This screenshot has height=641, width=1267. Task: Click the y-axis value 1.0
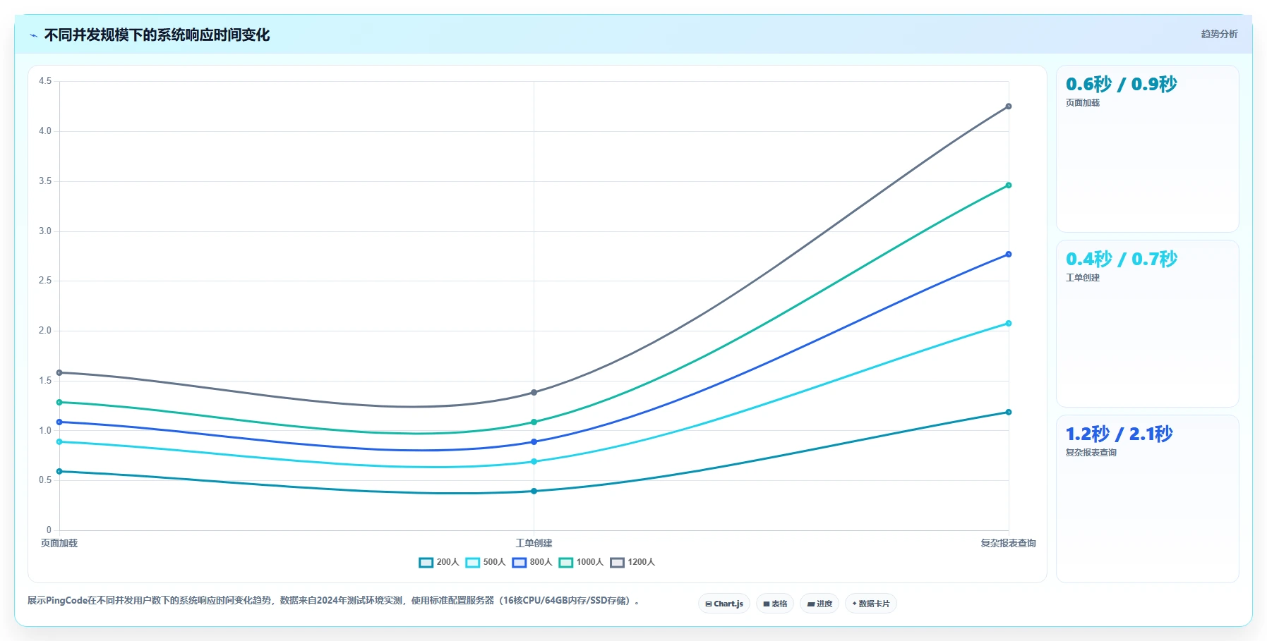pyautogui.click(x=45, y=430)
